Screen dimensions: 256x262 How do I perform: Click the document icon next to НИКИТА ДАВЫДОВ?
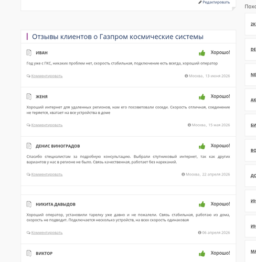point(29,204)
